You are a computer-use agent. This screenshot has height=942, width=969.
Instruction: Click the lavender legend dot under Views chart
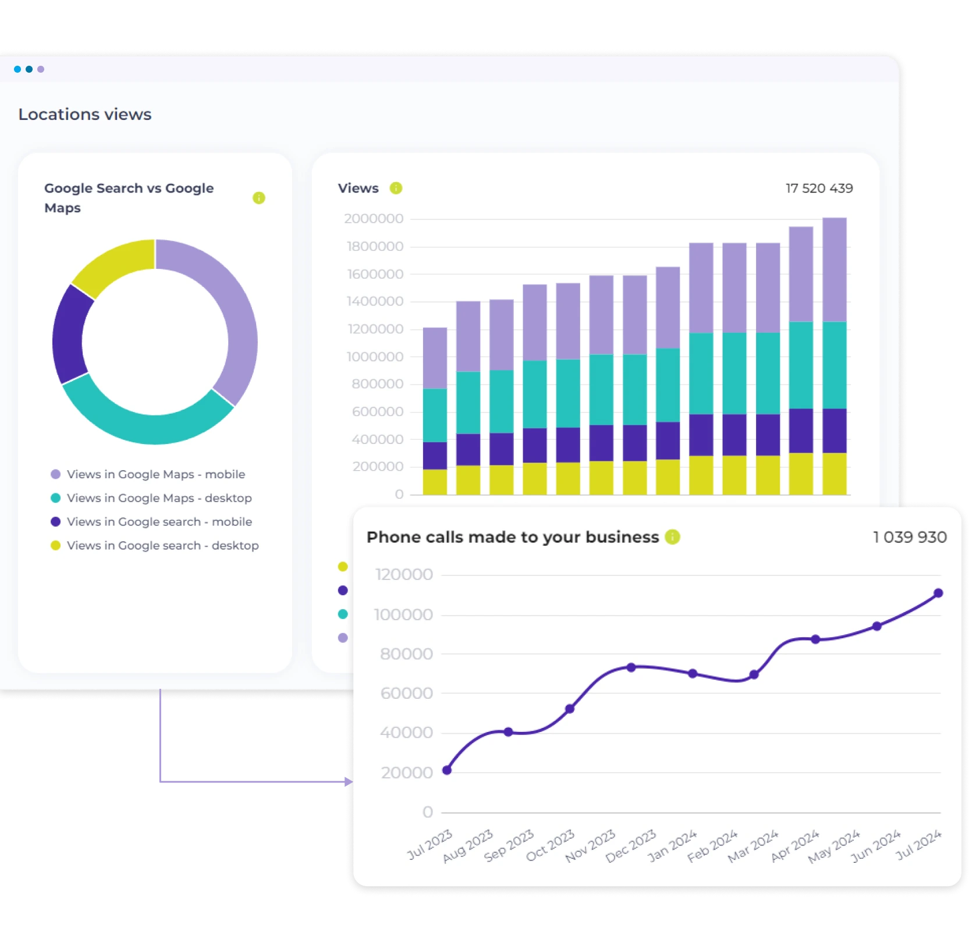(343, 638)
